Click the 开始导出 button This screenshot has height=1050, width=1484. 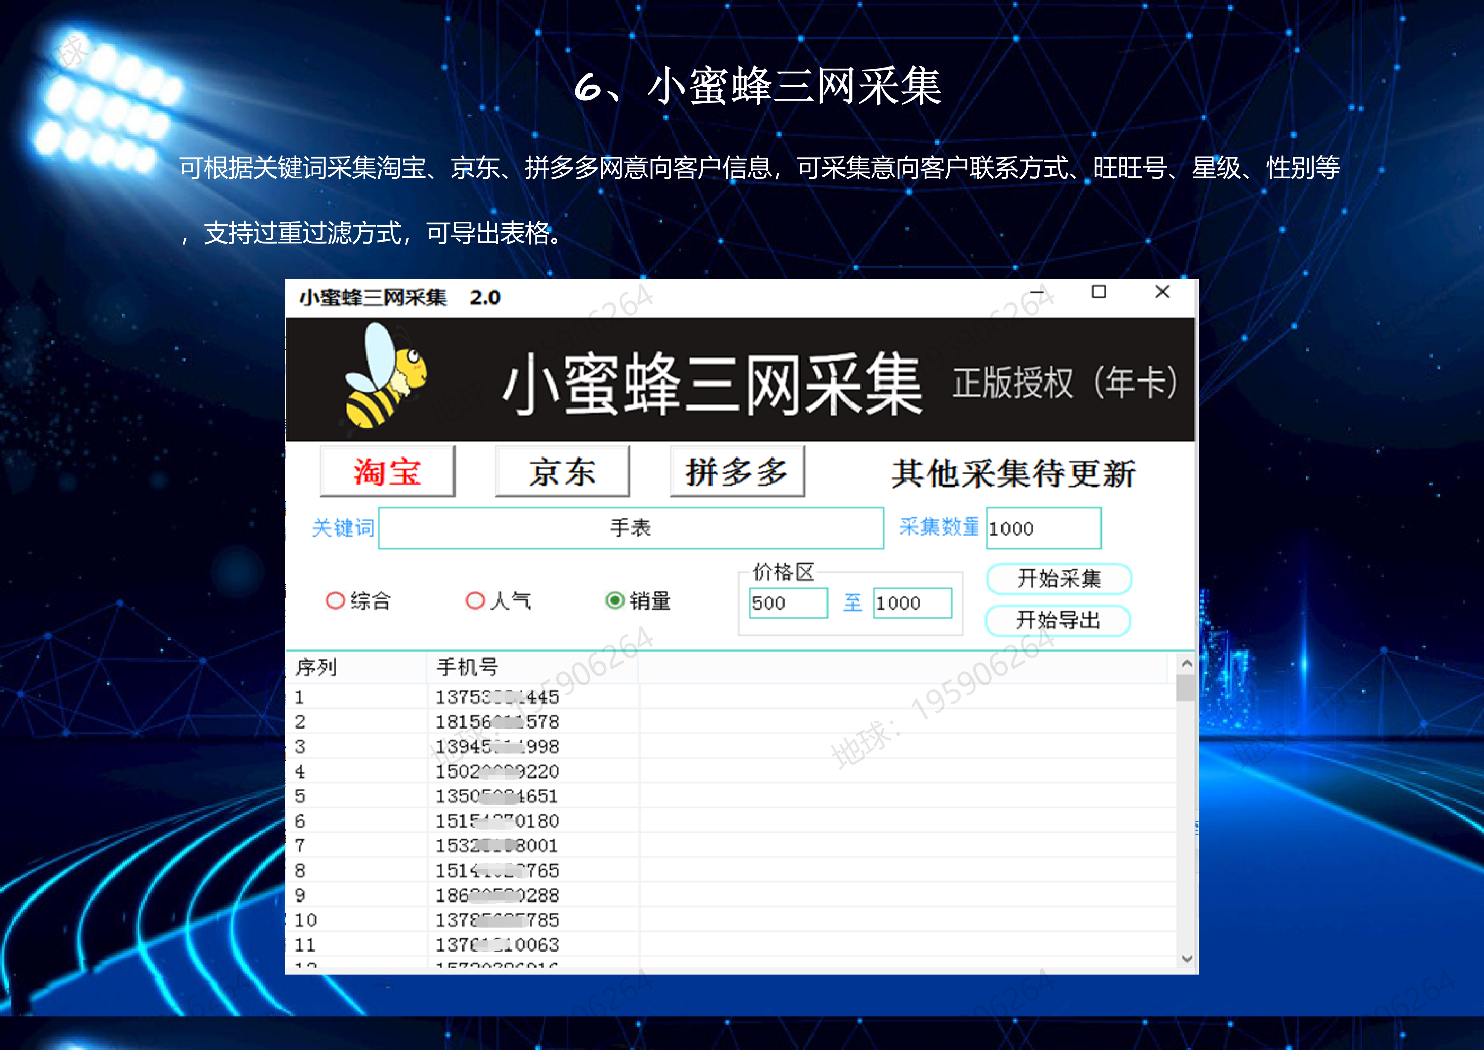click(x=1057, y=621)
